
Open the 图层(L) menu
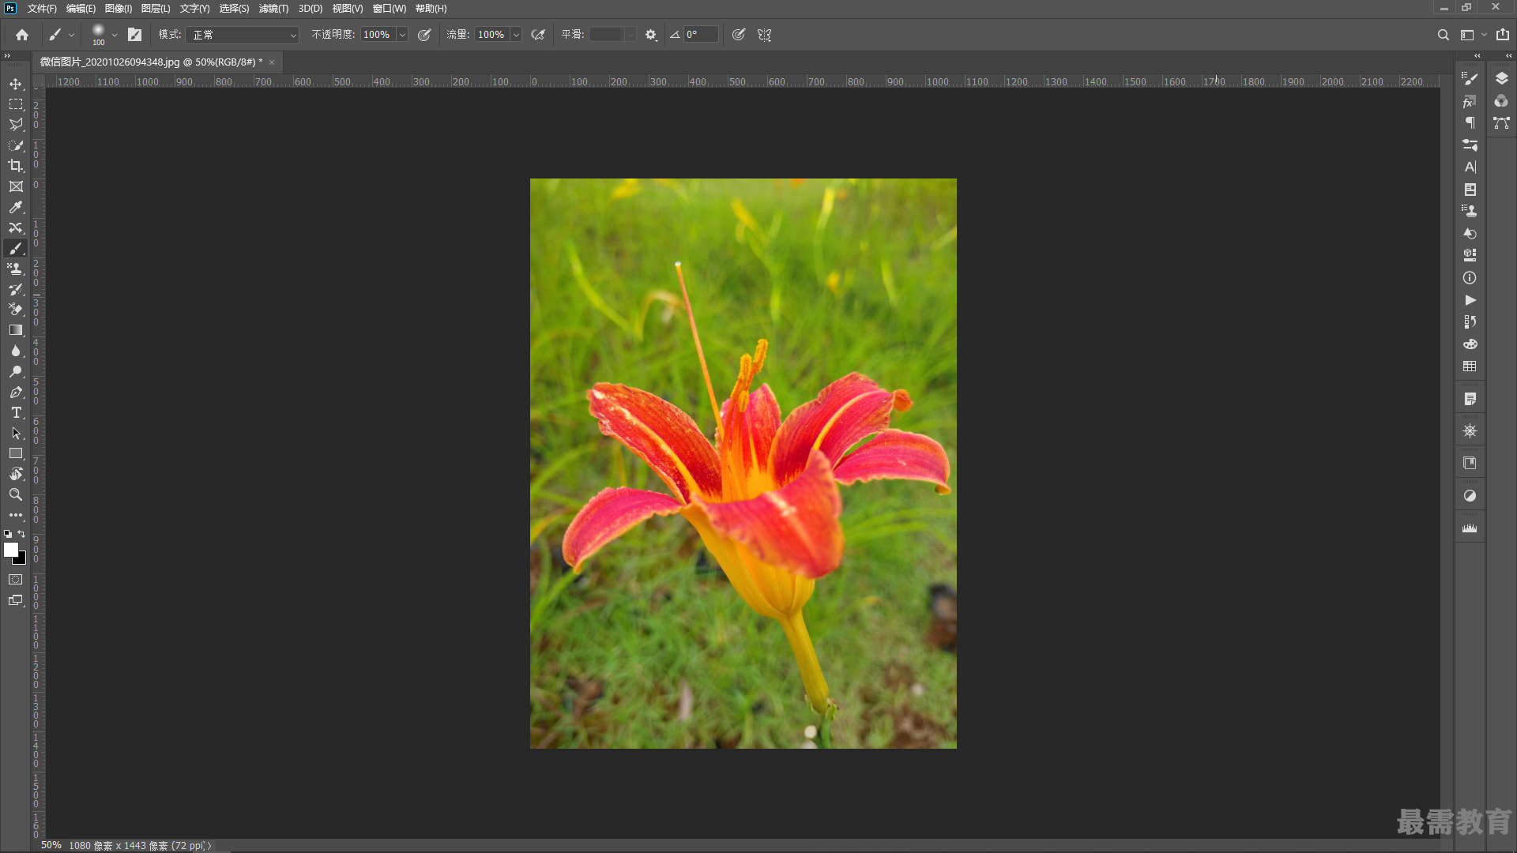coord(156,9)
